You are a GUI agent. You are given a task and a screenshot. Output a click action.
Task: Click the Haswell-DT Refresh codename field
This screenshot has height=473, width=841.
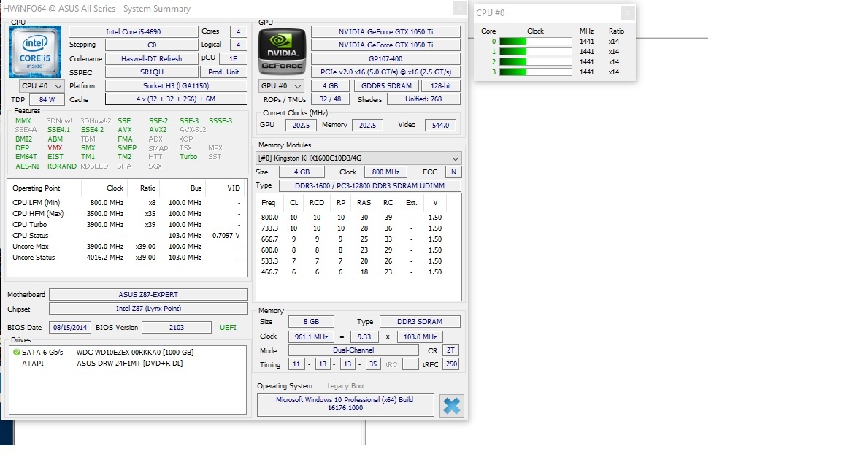(x=152, y=58)
